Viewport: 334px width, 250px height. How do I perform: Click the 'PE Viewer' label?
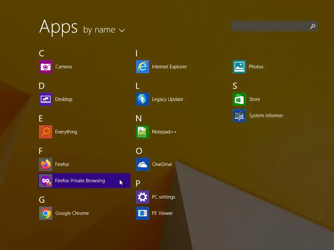162,213
